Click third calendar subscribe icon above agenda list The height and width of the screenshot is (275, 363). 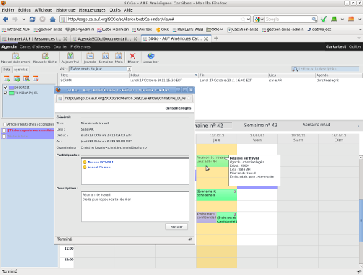click(x=26, y=79)
